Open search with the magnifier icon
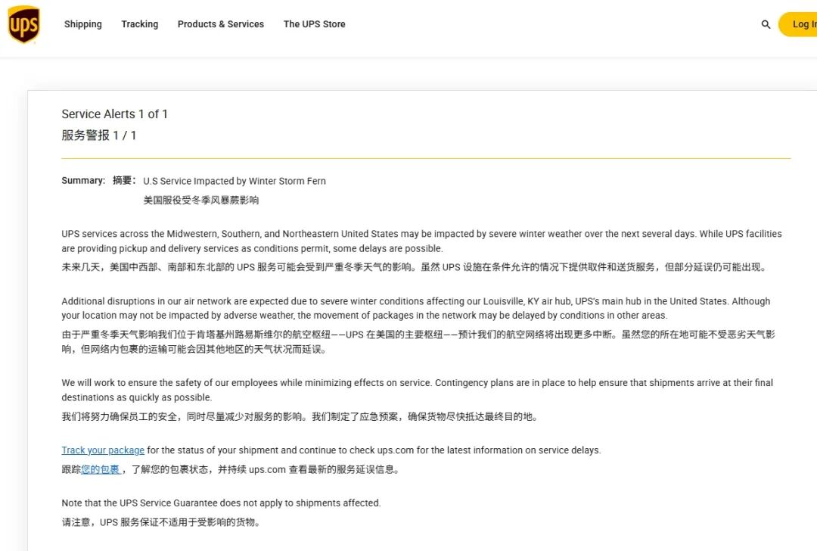817x551 pixels. pyautogui.click(x=766, y=24)
